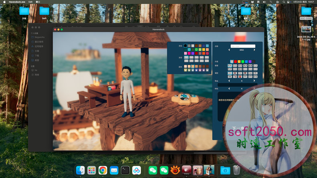
Task: Open Google Chrome from the dock
Action: click(x=103, y=170)
